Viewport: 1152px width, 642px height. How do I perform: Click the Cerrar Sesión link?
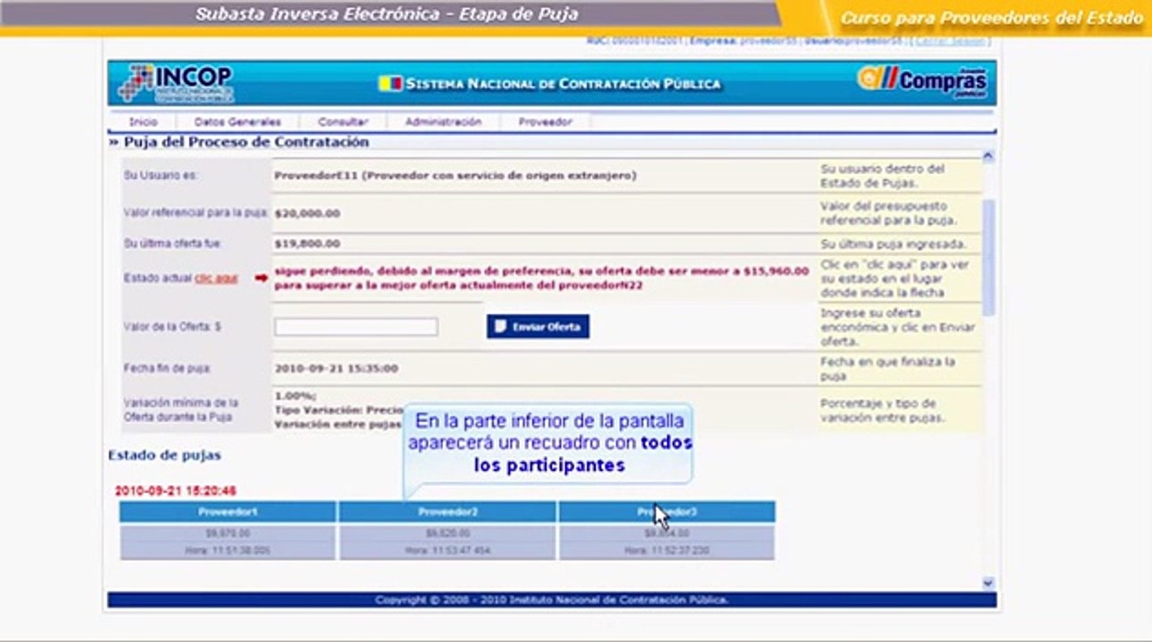(x=950, y=41)
